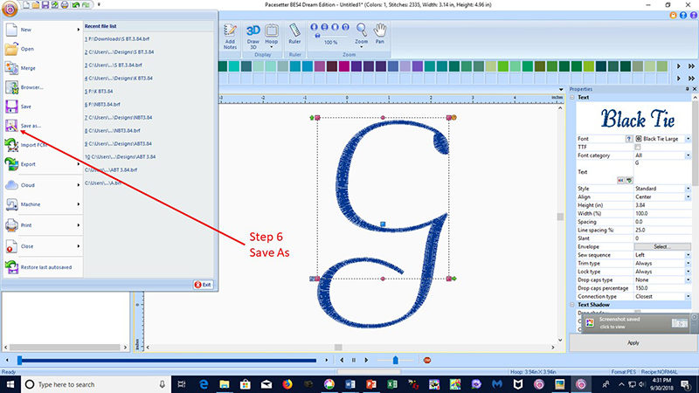Open the round application menu button
The width and height of the screenshot is (699, 393).
pos(8,9)
